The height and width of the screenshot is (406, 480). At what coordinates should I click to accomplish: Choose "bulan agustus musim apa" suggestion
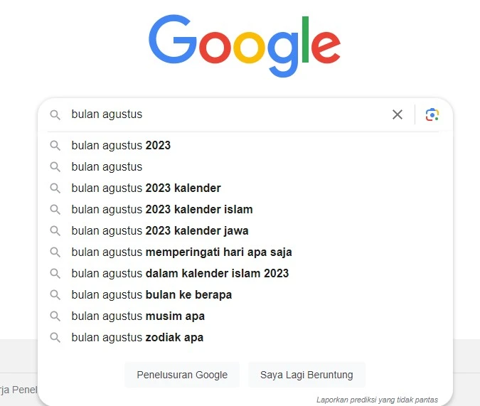tap(138, 316)
